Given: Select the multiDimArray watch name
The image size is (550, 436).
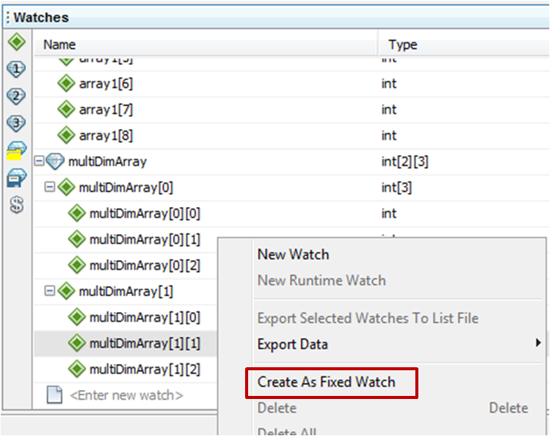Looking at the screenshot, I should click(x=107, y=162).
